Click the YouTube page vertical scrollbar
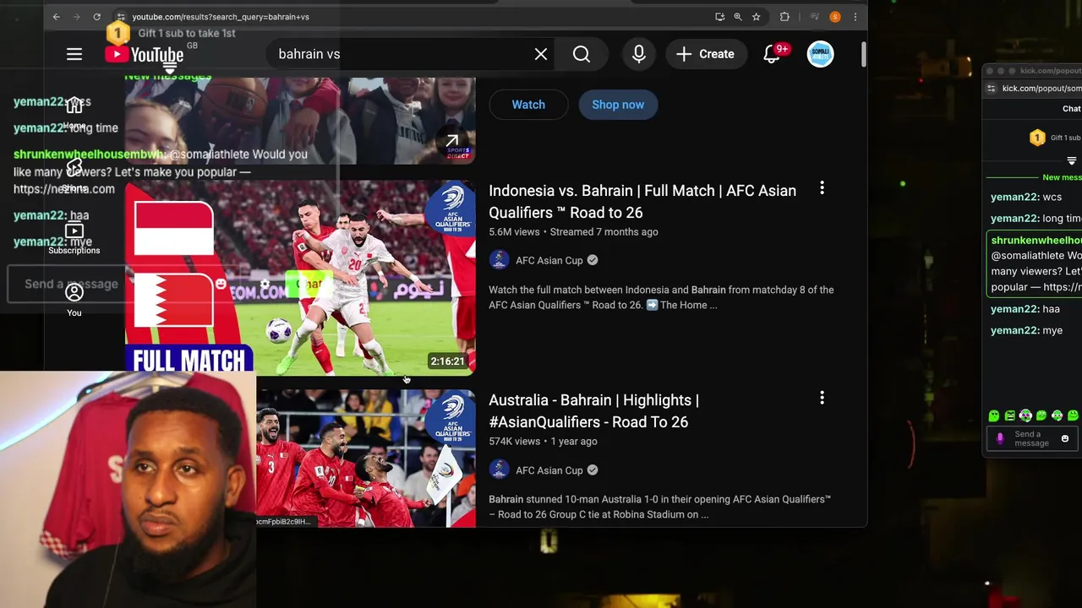The image size is (1082, 608). pos(863,54)
